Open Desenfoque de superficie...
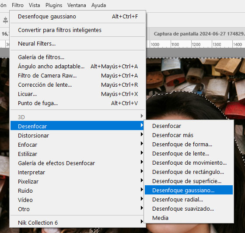Viewport: 245px width, 233px height. point(189,181)
